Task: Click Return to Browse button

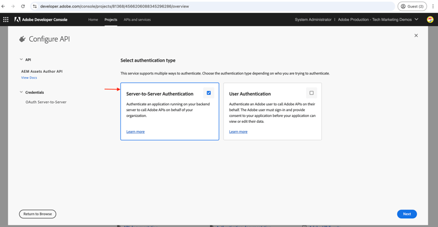Action: click(x=37, y=214)
